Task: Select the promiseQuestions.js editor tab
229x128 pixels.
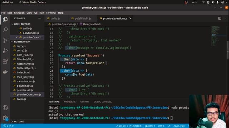Action: pos(115,18)
